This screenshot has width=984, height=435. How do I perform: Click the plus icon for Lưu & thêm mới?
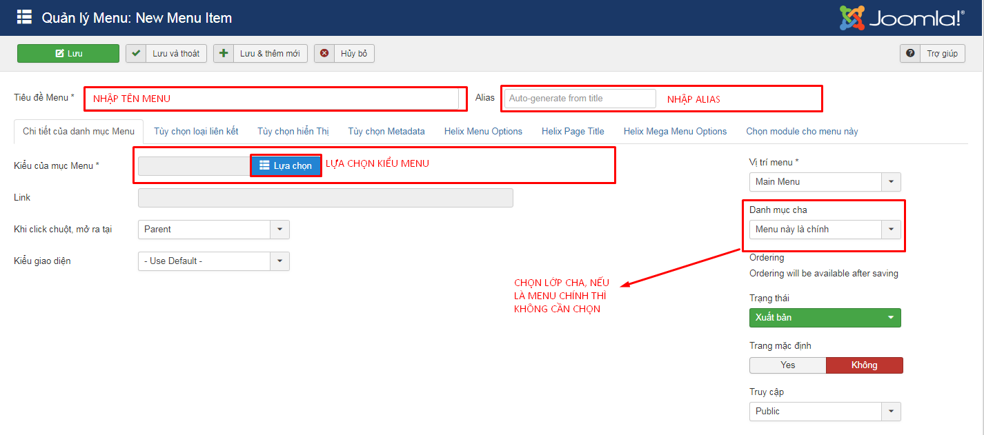(x=224, y=53)
